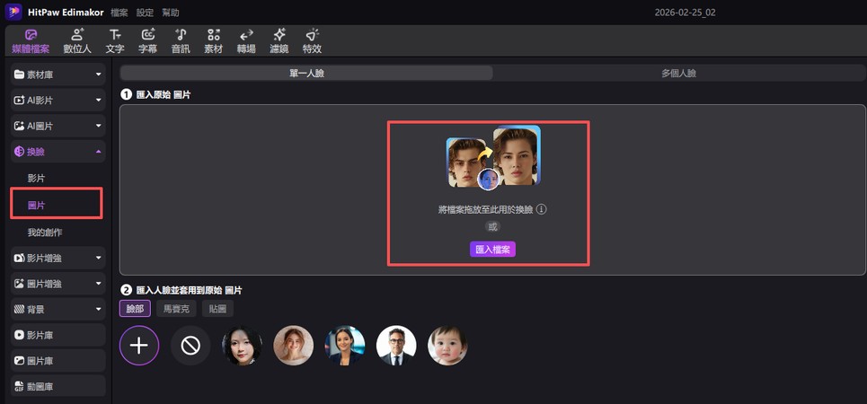
Task: Switch to the 多個人臉 tab
Action: pyautogui.click(x=678, y=74)
